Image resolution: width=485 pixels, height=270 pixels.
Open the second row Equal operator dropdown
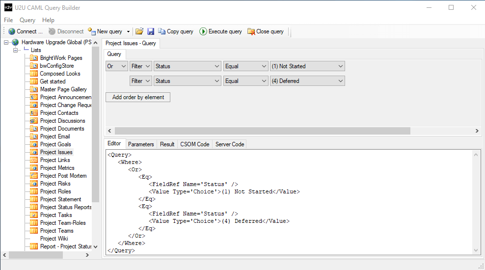(x=245, y=81)
